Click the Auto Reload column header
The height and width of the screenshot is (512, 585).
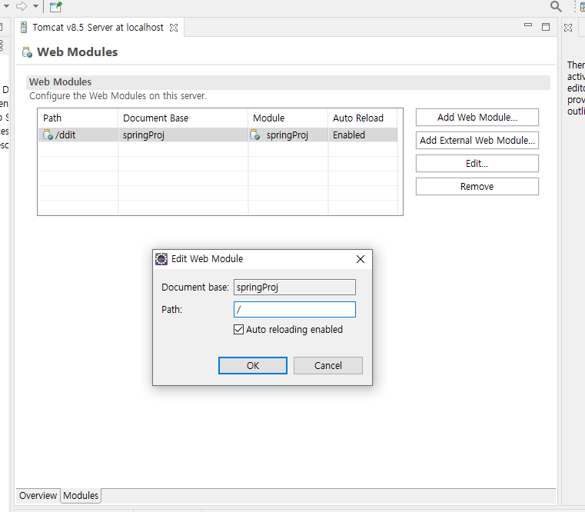click(363, 118)
